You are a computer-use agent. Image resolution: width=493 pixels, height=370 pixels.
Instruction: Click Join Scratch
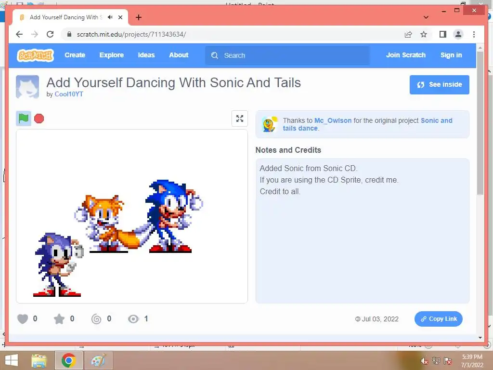[x=405, y=55]
